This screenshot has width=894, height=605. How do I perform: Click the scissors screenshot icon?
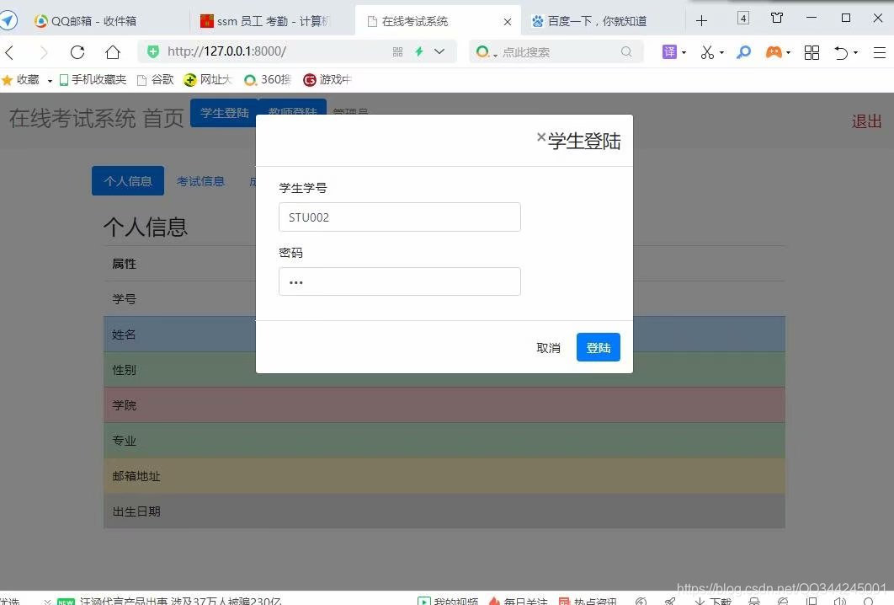[x=707, y=52]
